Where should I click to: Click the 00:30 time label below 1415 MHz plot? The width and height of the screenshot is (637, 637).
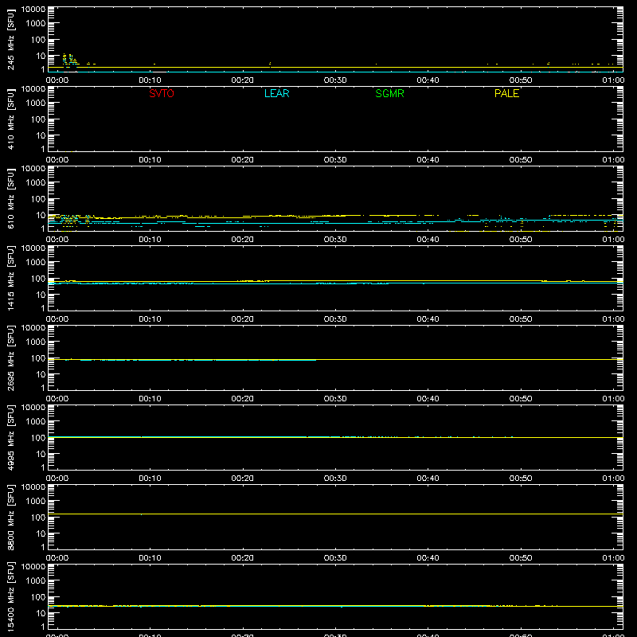[x=335, y=319]
